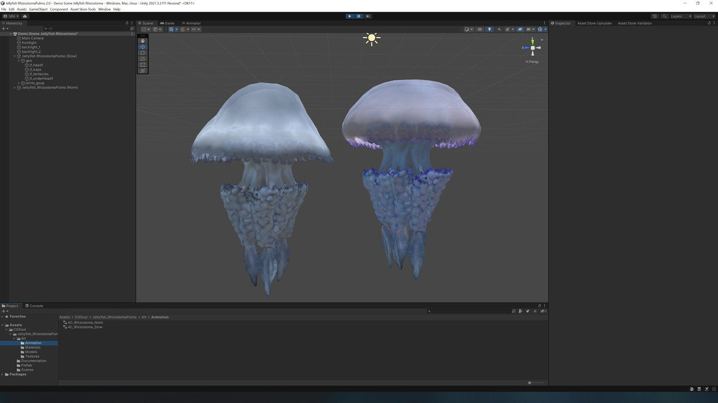The height and width of the screenshot is (403, 718).
Task: Adjust the Project icon size slider
Action: (x=530, y=383)
